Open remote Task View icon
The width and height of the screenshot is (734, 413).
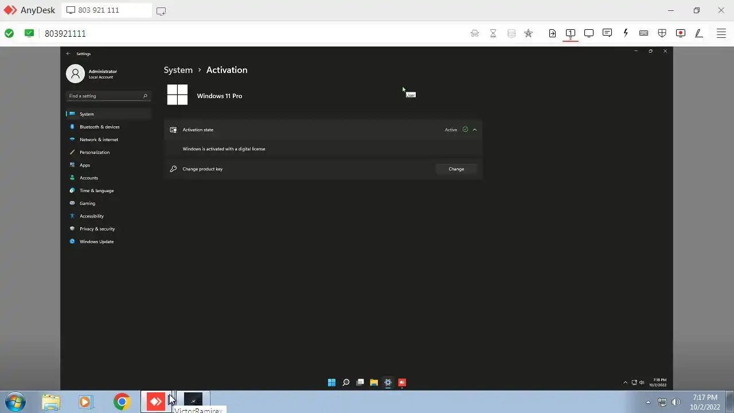[360, 382]
